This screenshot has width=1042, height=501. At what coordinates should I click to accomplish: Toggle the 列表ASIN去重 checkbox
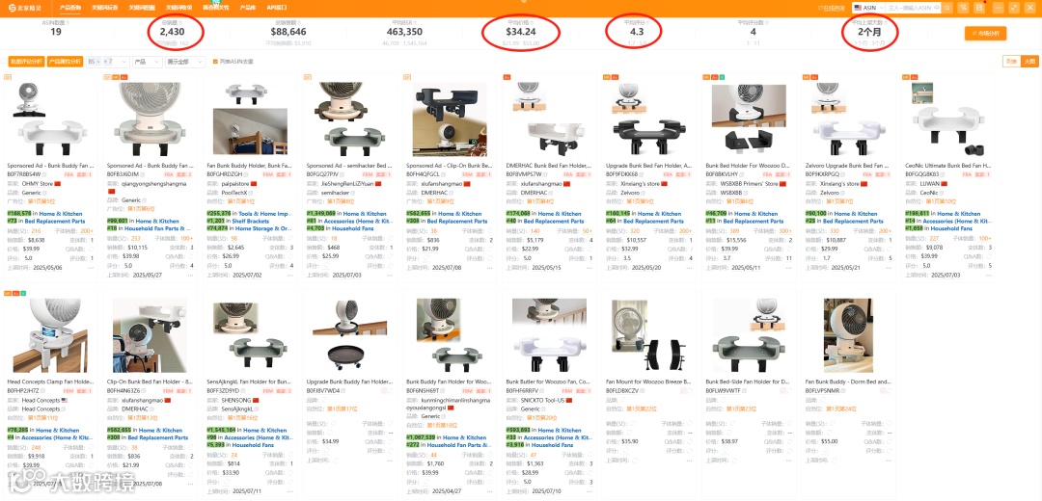pyautogui.click(x=214, y=62)
